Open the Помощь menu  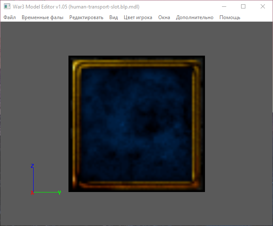[x=230, y=17]
